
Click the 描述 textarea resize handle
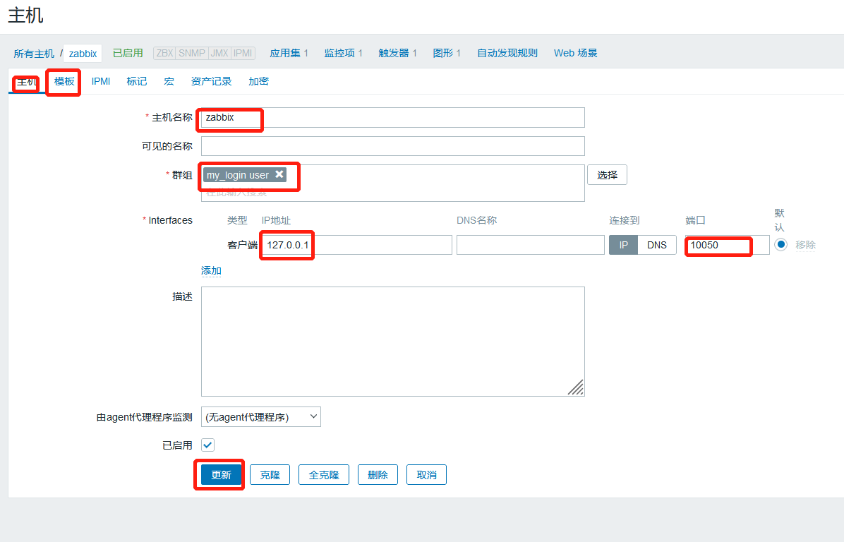click(x=576, y=387)
